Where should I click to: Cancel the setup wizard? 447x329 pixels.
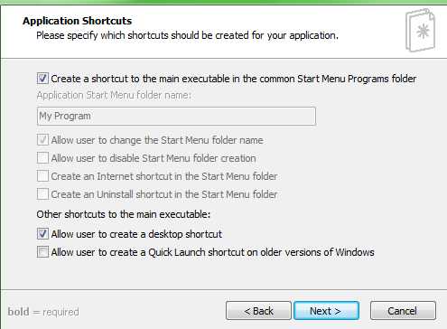[x=403, y=311]
